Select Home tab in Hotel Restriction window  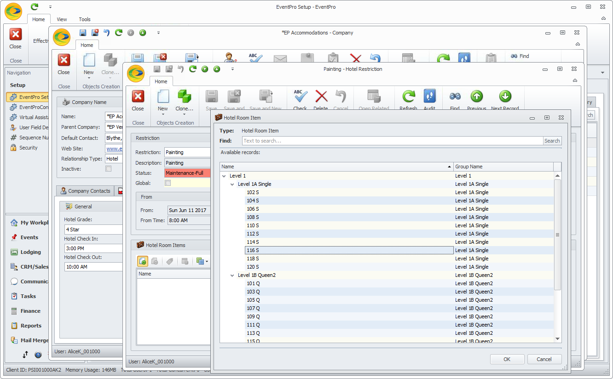tap(161, 81)
